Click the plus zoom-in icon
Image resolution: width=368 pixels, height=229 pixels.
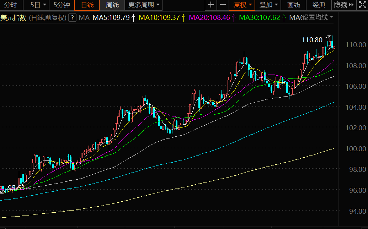pos(211,5)
